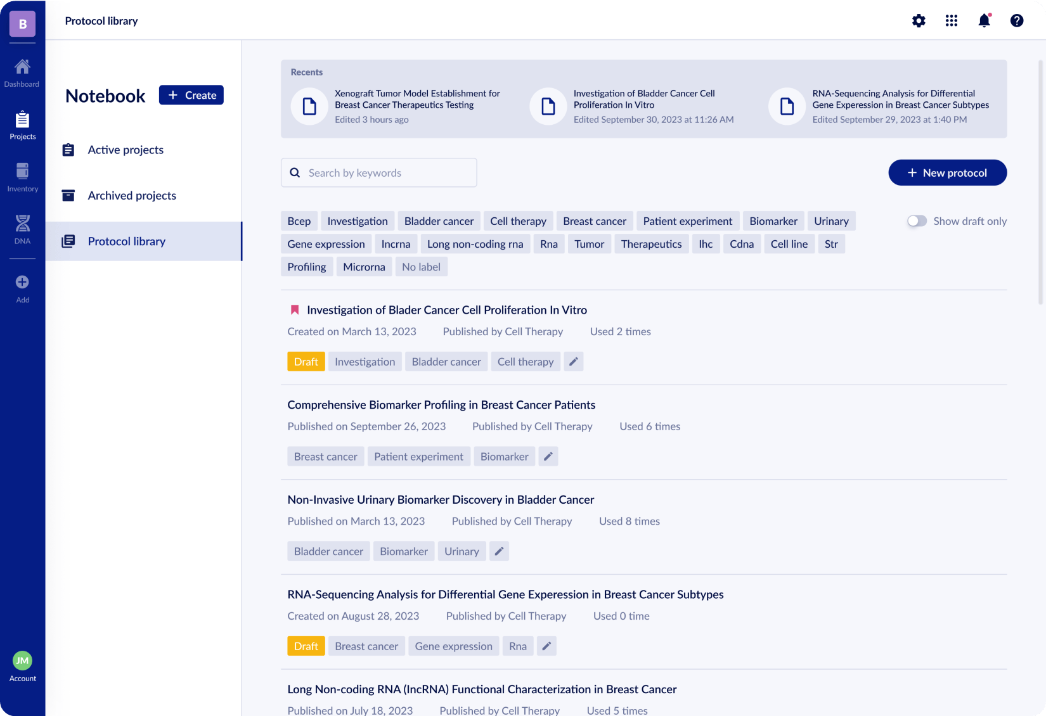1046x716 pixels.
Task: Click the Create button beside Notebook
Action: [x=191, y=95]
